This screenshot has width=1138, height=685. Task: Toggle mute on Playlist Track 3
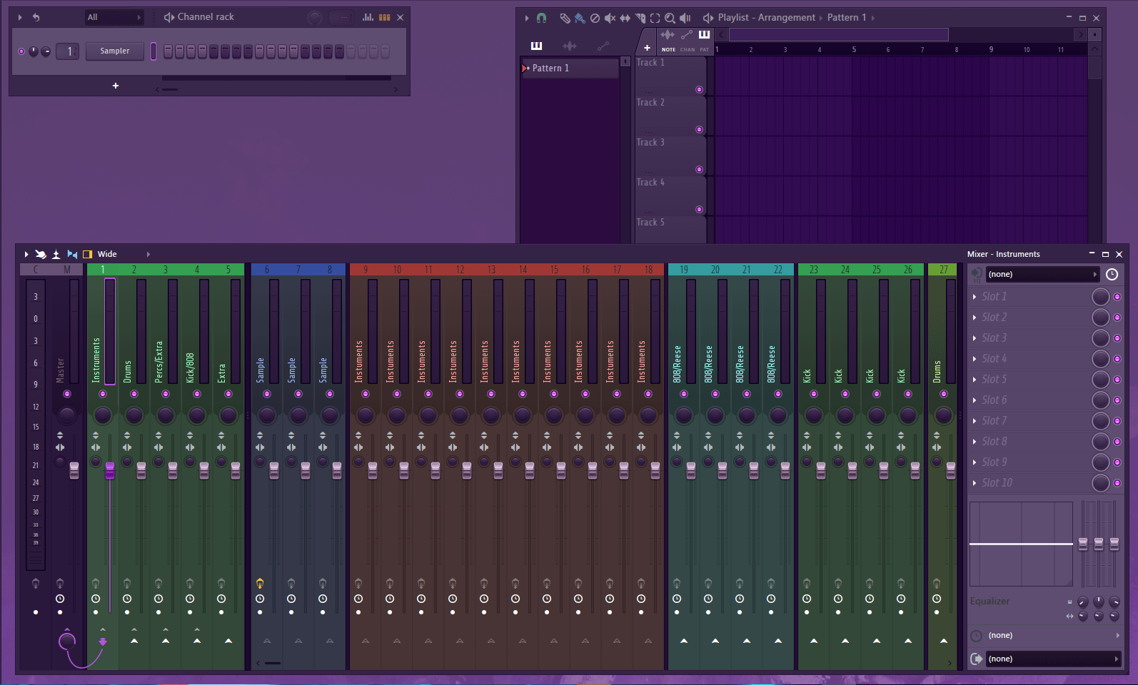point(699,169)
